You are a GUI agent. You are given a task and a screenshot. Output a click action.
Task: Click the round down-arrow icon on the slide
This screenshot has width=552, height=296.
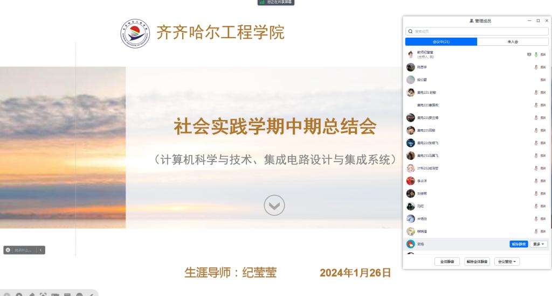[x=274, y=205]
